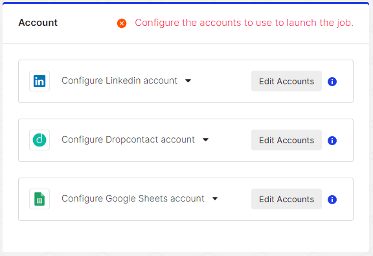Screen dimensions: 373x256
Task: Select 'Configure Dropcontact account' label
Action: pos(128,140)
